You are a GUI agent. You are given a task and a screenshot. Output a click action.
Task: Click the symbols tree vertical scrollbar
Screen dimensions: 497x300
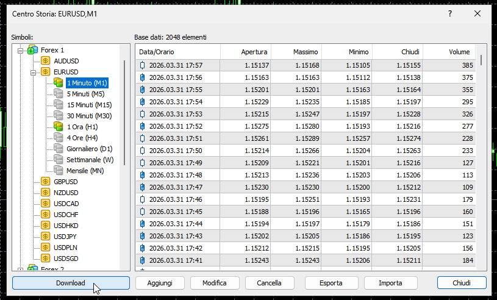[124, 112]
